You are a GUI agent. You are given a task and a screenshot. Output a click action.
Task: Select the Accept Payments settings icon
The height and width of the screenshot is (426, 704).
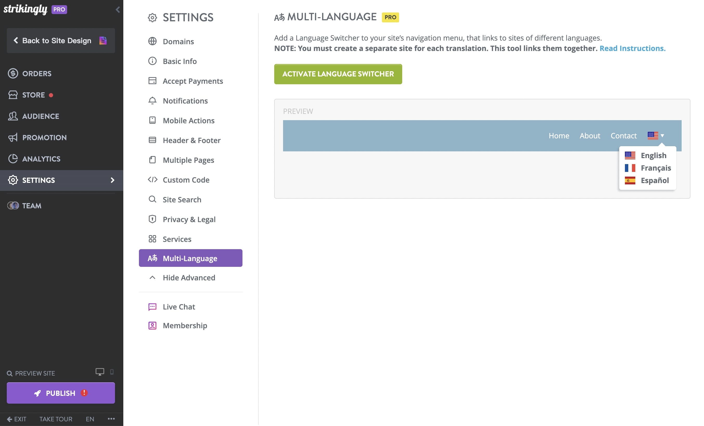(152, 81)
